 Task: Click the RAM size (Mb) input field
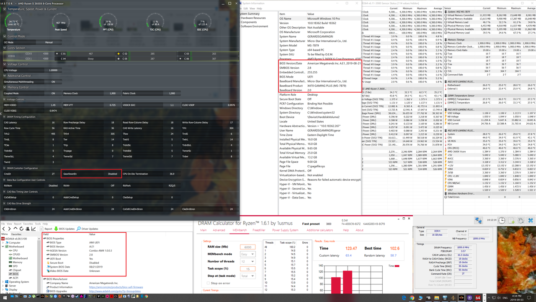(247, 247)
